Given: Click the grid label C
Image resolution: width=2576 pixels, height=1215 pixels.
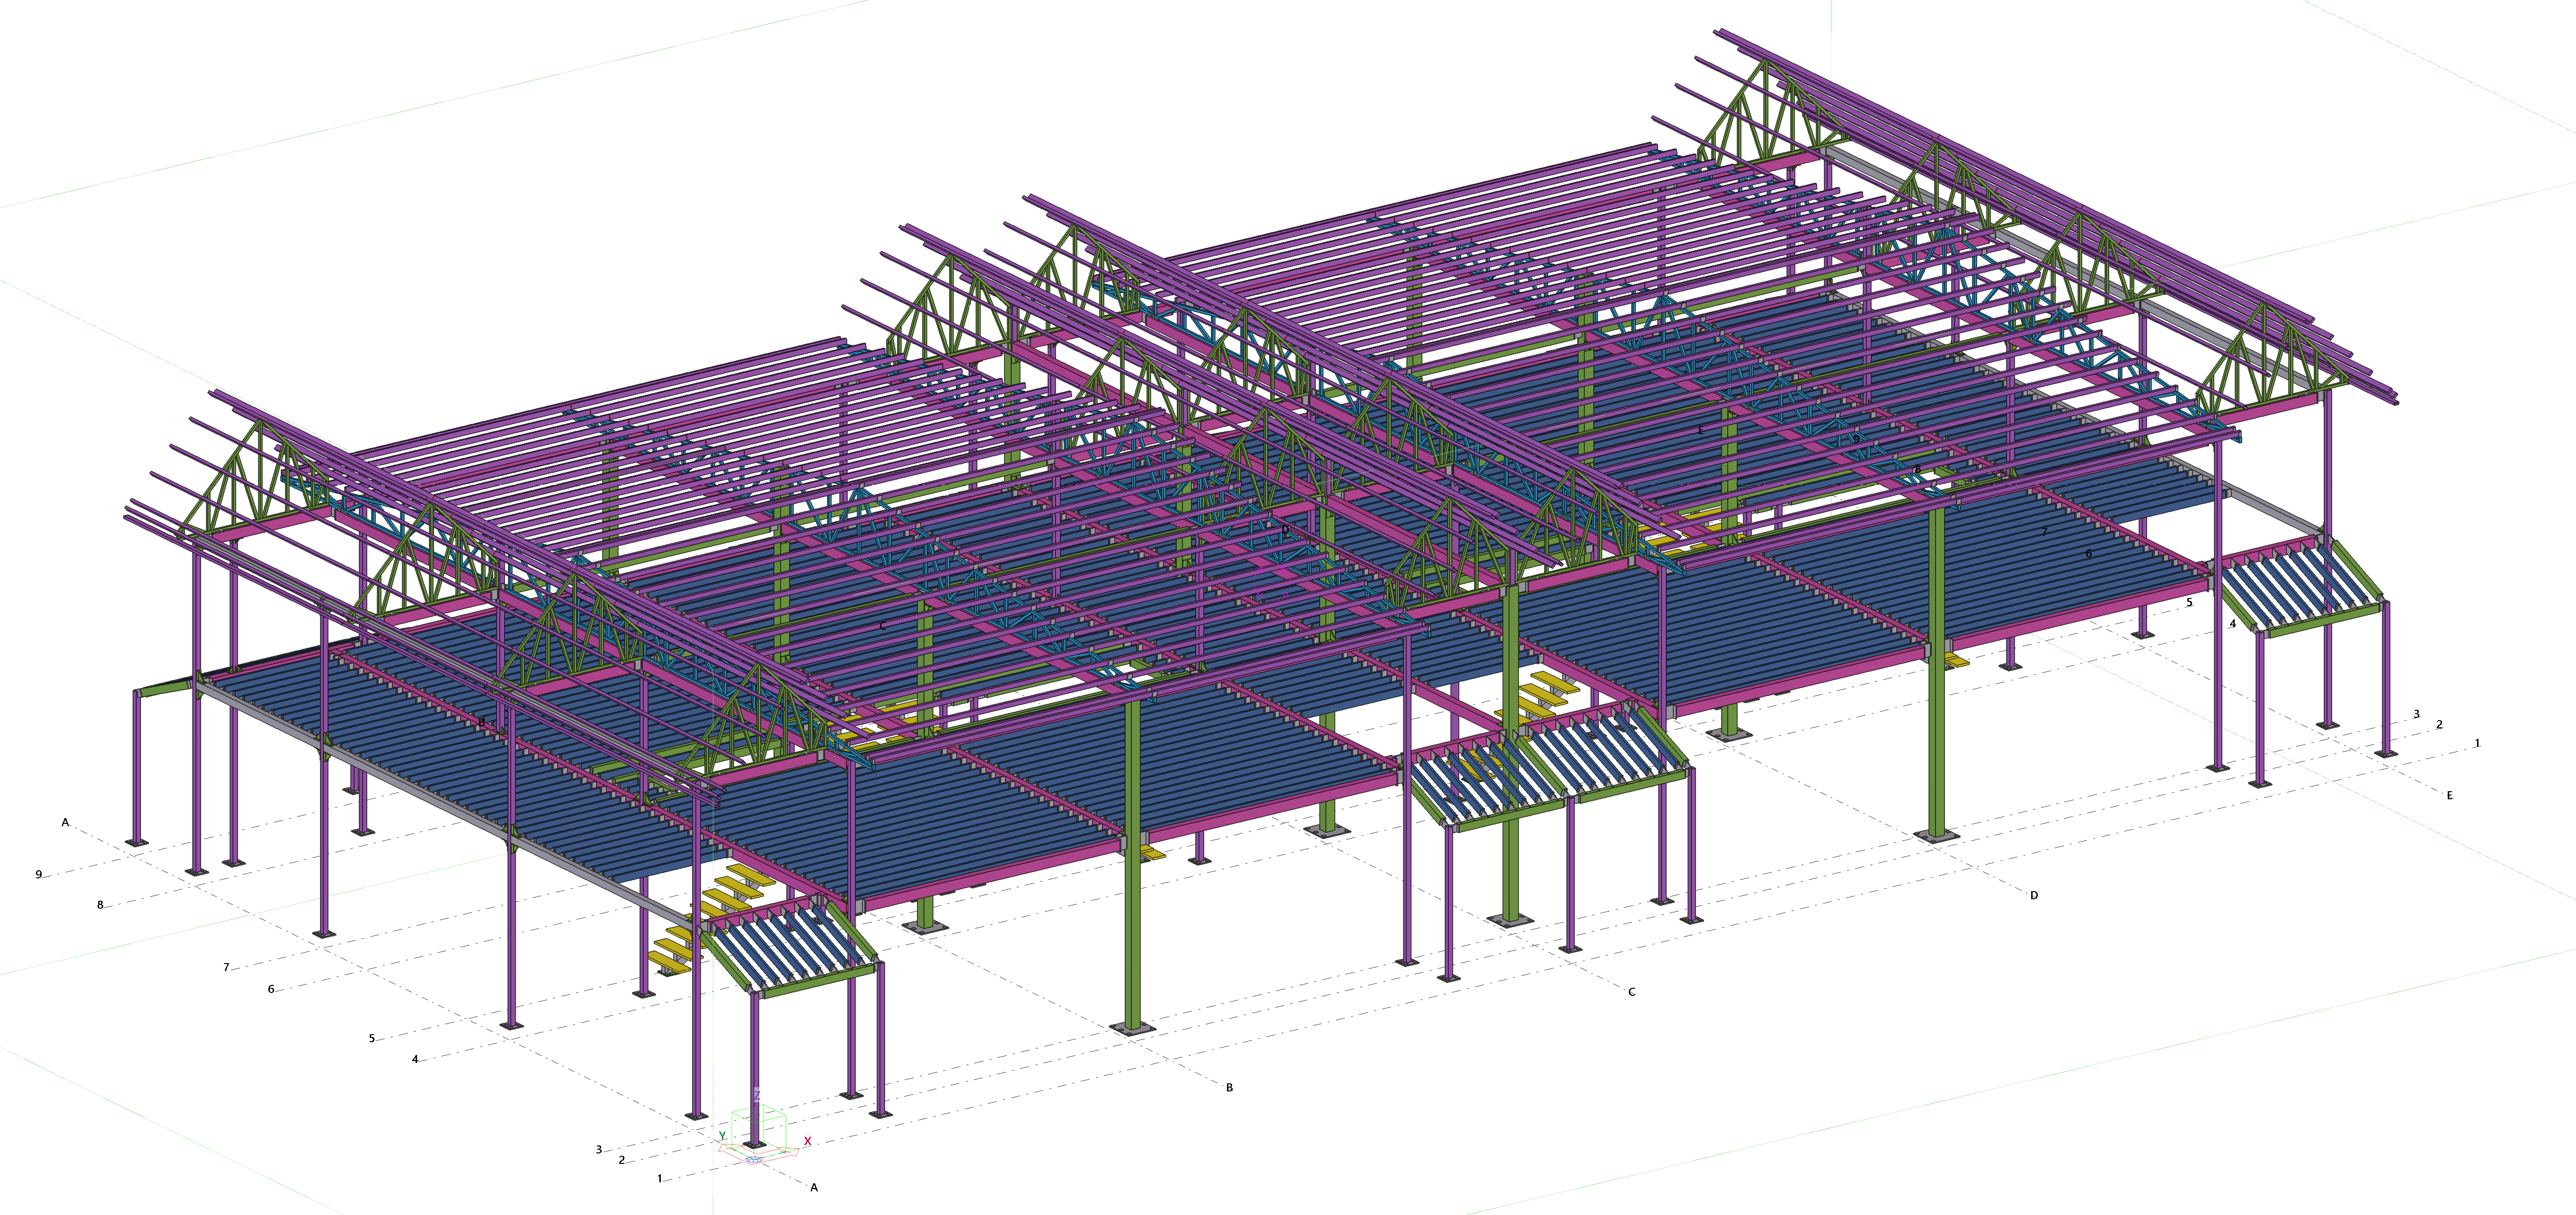Looking at the screenshot, I should (x=1631, y=992).
